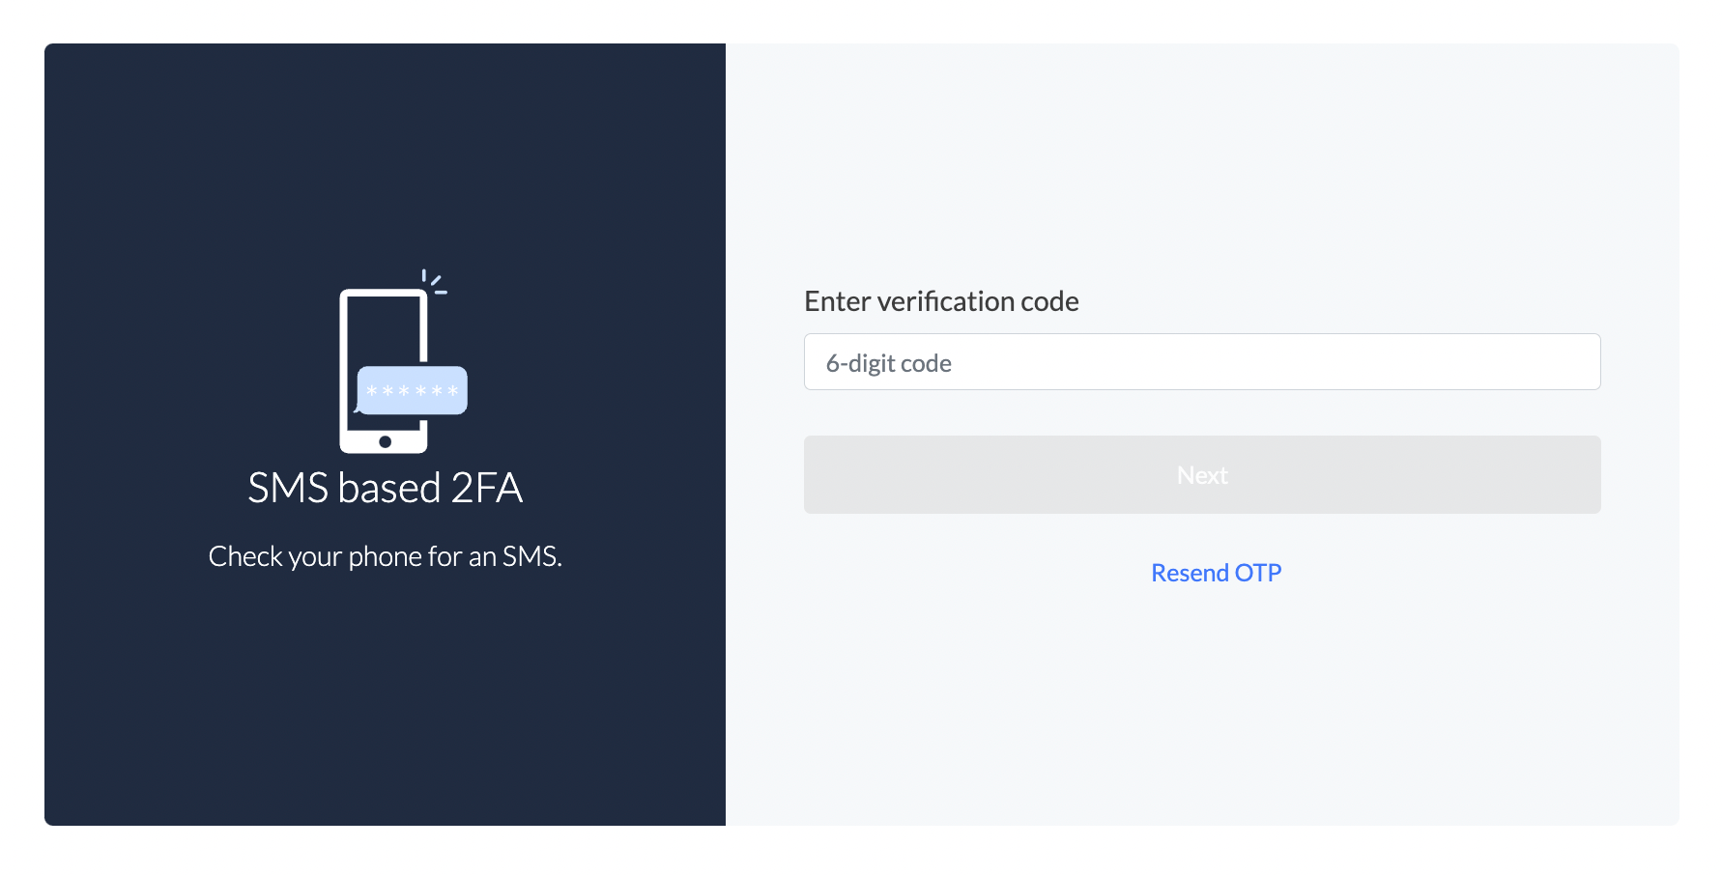Click the top edge of the phone outline
The width and height of the screenshot is (1722, 875).
[x=385, y=292]
